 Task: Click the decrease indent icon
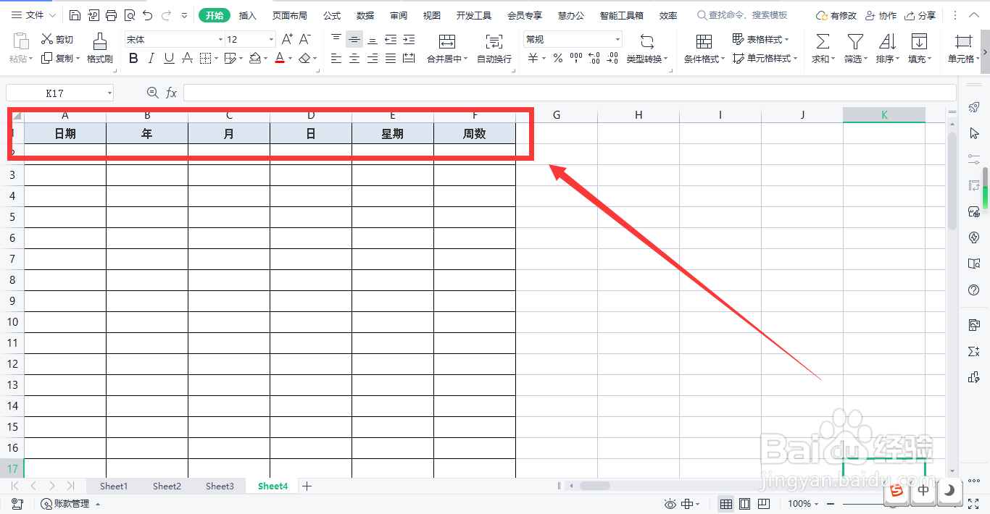tap(391, 40)
